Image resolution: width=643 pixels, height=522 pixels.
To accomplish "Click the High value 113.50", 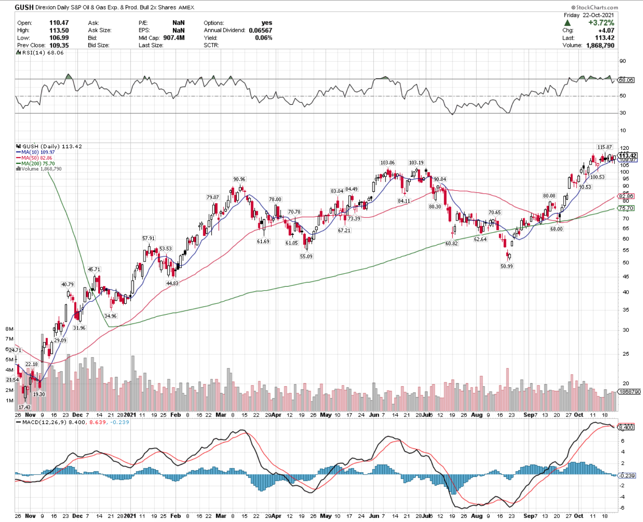I will (59, 30).
